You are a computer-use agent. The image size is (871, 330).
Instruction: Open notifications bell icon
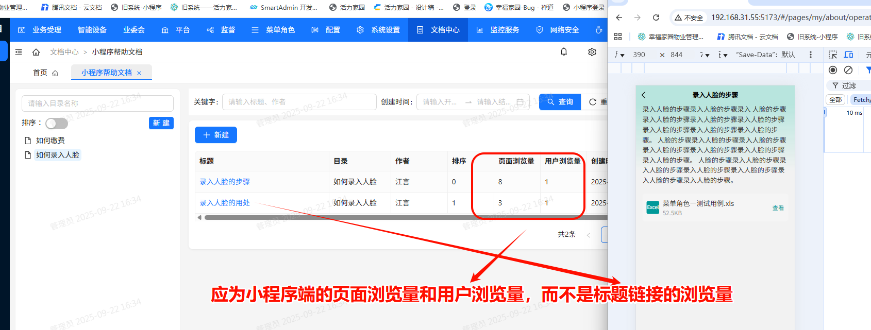click(564, 51)
